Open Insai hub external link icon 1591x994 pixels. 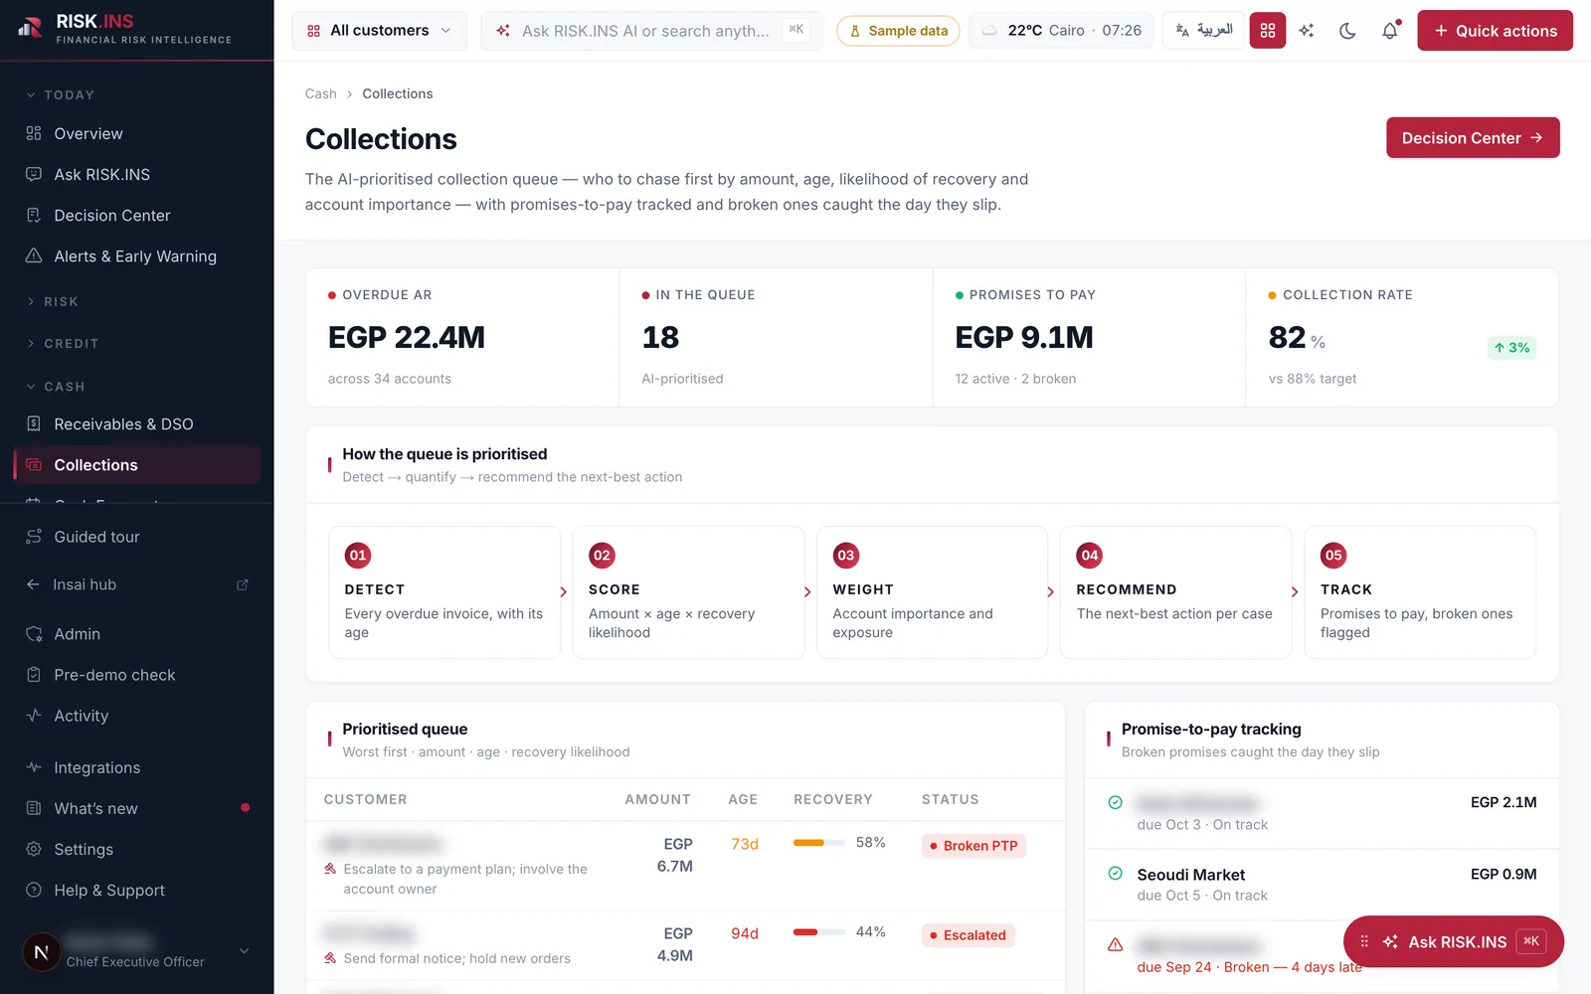pyautogui.click(x=242, y=584)
